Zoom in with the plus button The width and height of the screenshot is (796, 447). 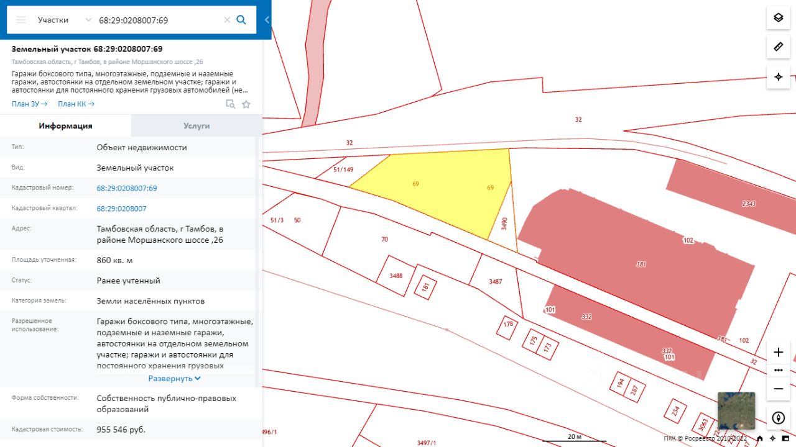coord(778,353)
